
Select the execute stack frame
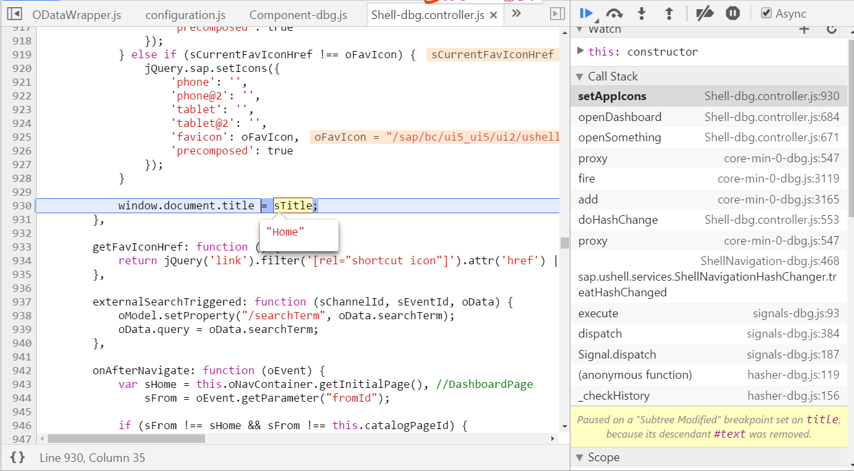coord(709,313)
